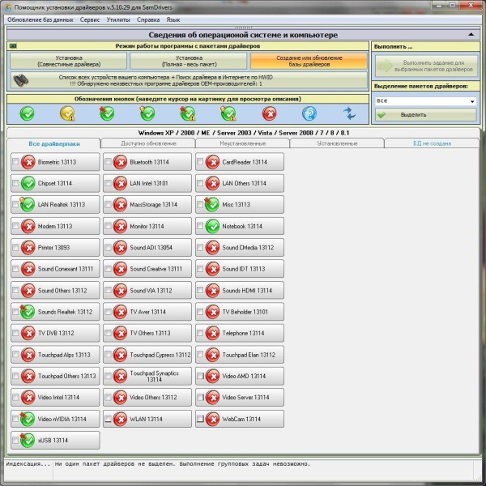
Task: Click the blue question mark help icon
Action: (x=309, y=113)
